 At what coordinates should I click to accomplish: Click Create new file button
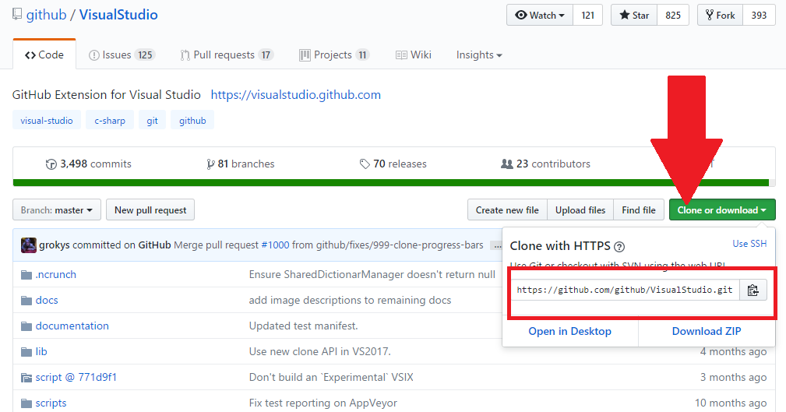507,210
